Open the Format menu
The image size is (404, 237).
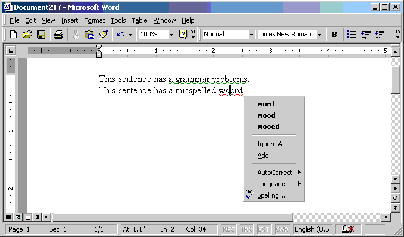click(94, 20)
